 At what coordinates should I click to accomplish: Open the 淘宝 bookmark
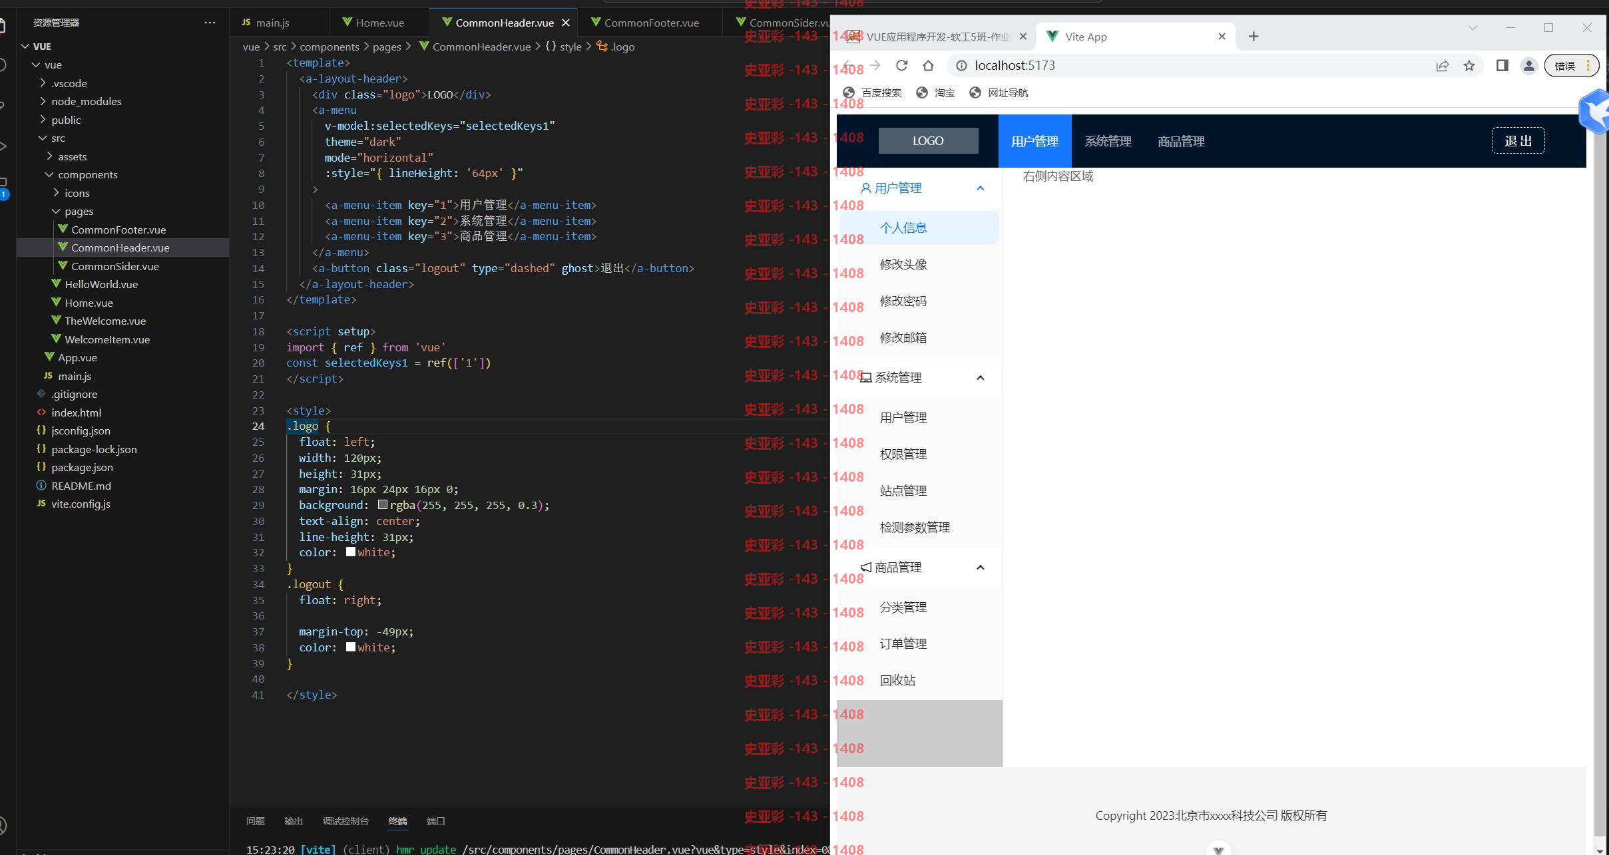tap(936, 92)
